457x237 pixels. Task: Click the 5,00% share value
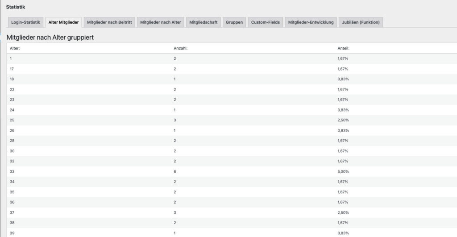pyautogui.click(x=343, y=171)
